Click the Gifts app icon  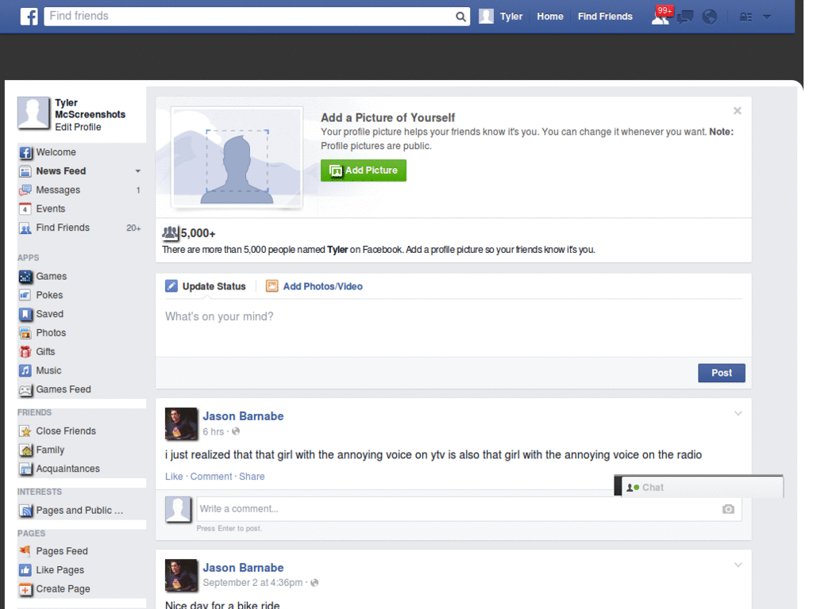pos(25,351)
